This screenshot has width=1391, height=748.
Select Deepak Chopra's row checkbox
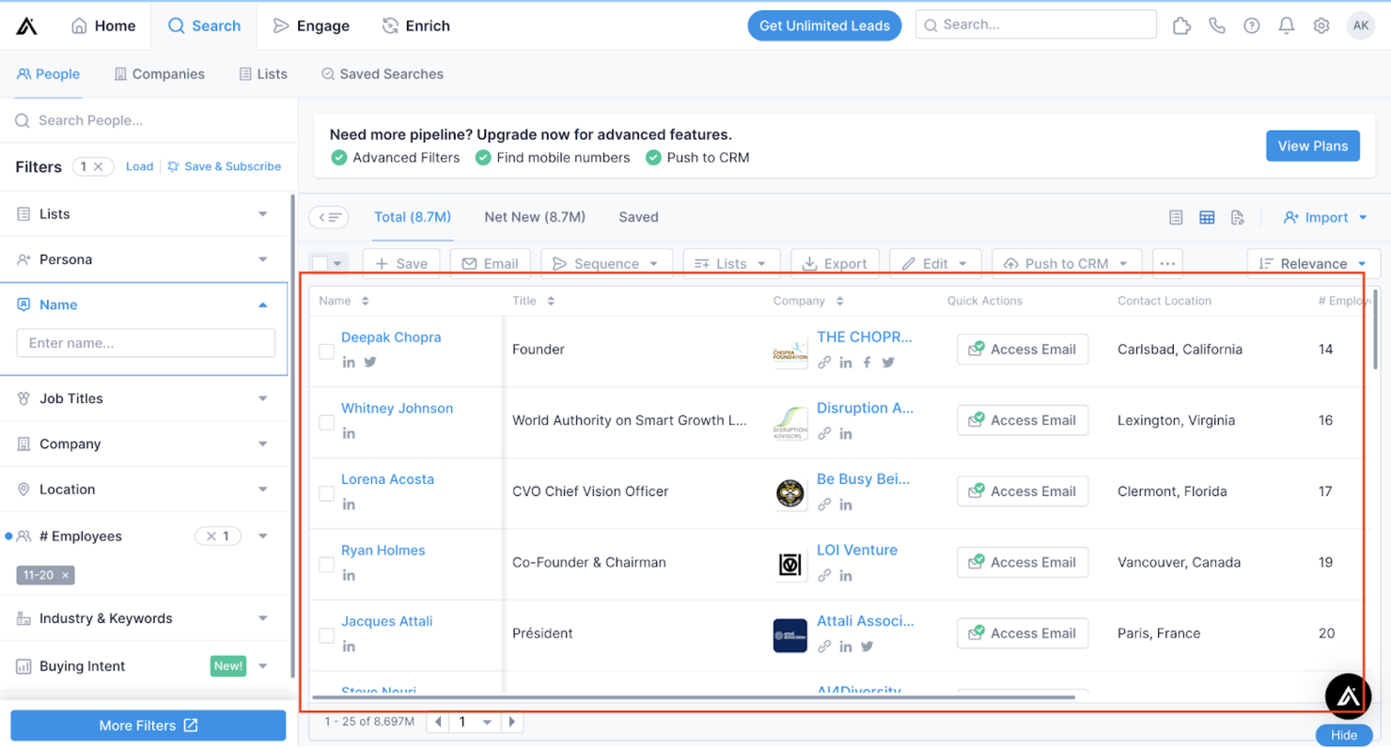(326, 351)
